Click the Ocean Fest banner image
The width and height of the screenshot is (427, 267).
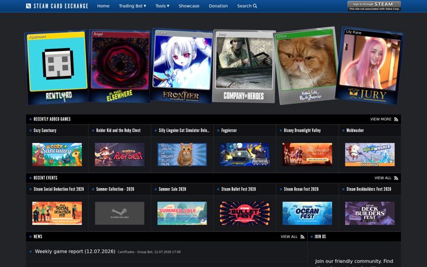[x=307, y=214]
